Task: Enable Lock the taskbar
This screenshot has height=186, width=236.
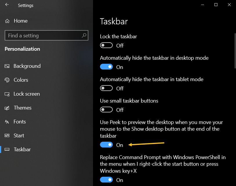Action: (106, 45)
